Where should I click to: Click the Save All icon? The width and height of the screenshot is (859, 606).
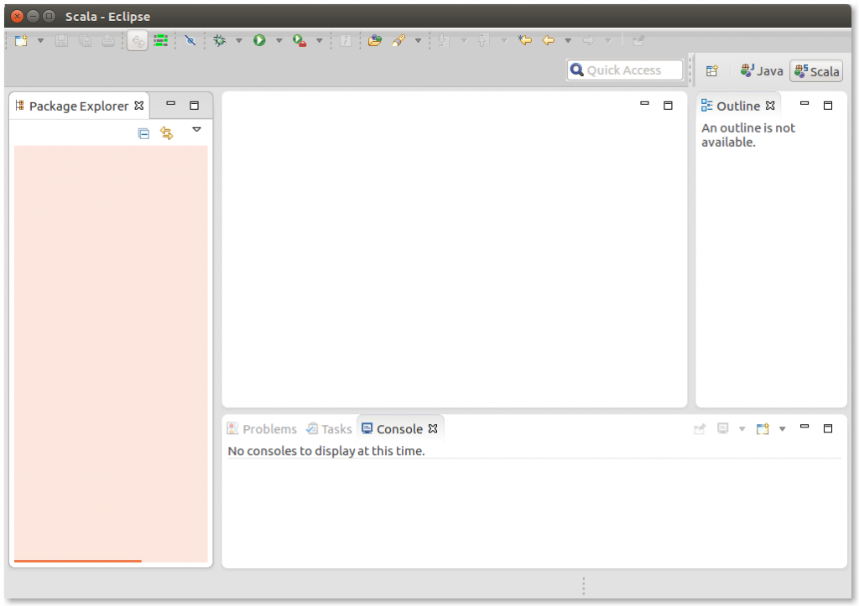pyautogui.click(x=85, y=40)
